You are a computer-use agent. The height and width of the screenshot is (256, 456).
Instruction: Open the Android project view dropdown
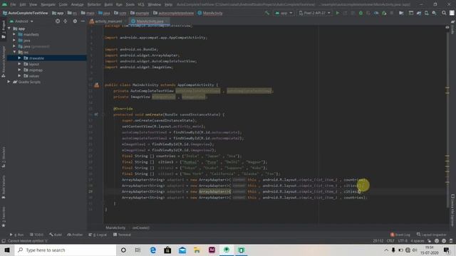click(x=21, y=21)
